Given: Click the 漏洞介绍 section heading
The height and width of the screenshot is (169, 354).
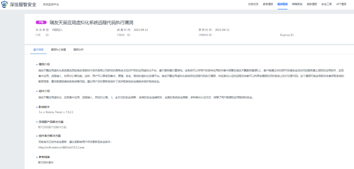Looking at the screenshot, I should pos(44,64).
